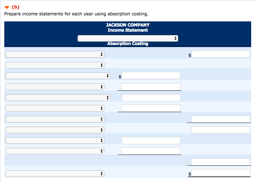Click the arrow icon on the bottom account dropdown
Image resolution: width=256 pixels, height=182 pixels.
point(102,173)
